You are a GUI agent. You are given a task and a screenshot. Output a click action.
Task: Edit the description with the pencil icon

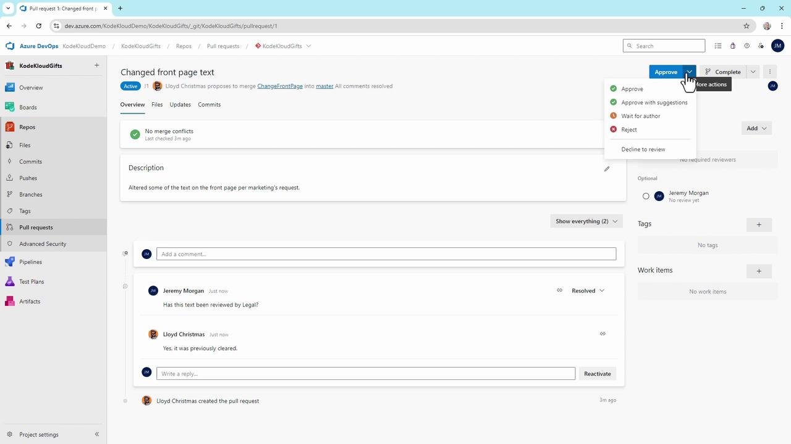607,168
